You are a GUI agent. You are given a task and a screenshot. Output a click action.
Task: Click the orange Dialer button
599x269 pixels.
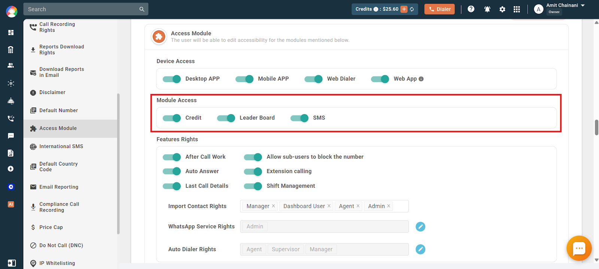(x=440, y=9)
